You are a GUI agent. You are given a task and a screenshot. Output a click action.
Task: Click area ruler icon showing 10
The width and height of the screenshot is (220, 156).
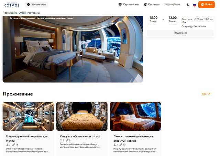[x=121, y=145]
